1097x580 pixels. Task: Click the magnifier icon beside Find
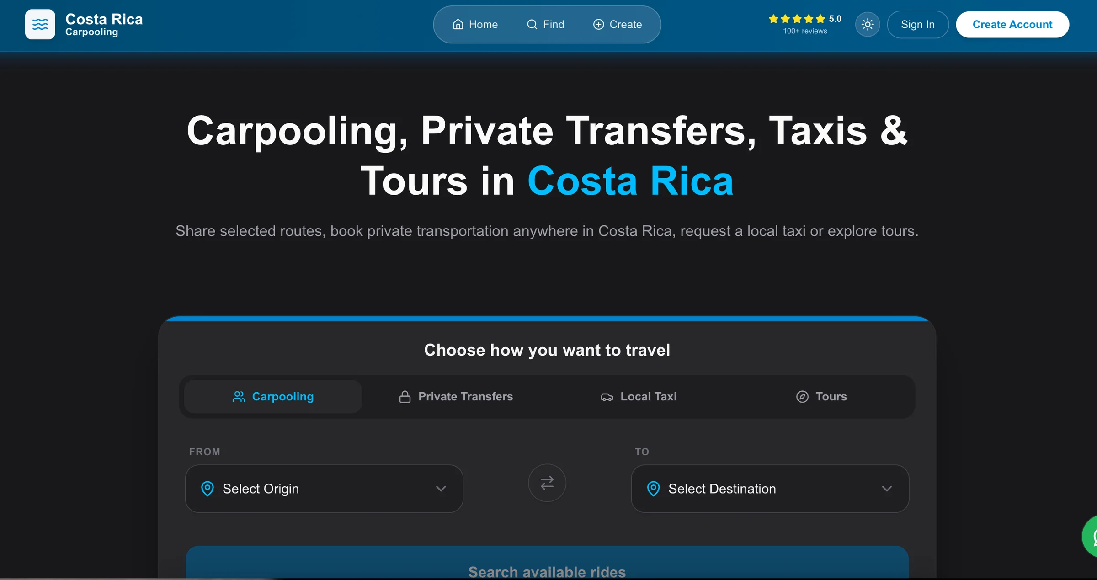click(x=532, y=24)
